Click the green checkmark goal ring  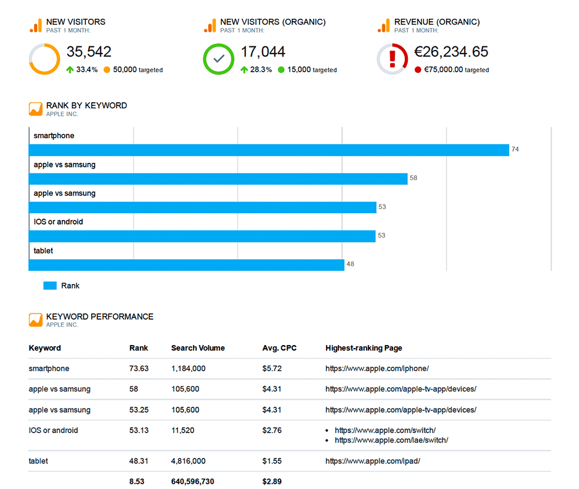[x=219, y=59]
